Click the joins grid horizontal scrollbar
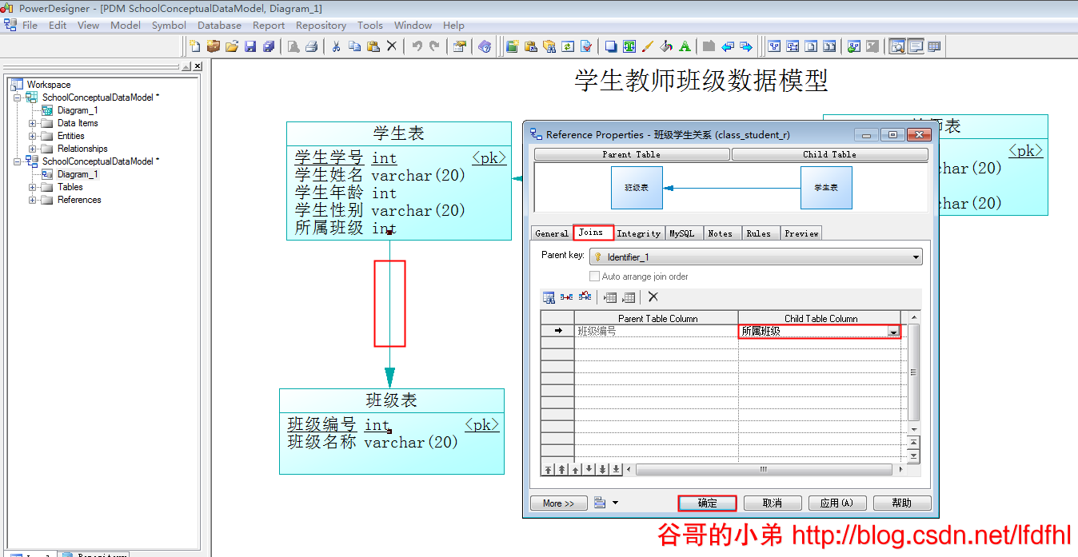 click(764, 469)
